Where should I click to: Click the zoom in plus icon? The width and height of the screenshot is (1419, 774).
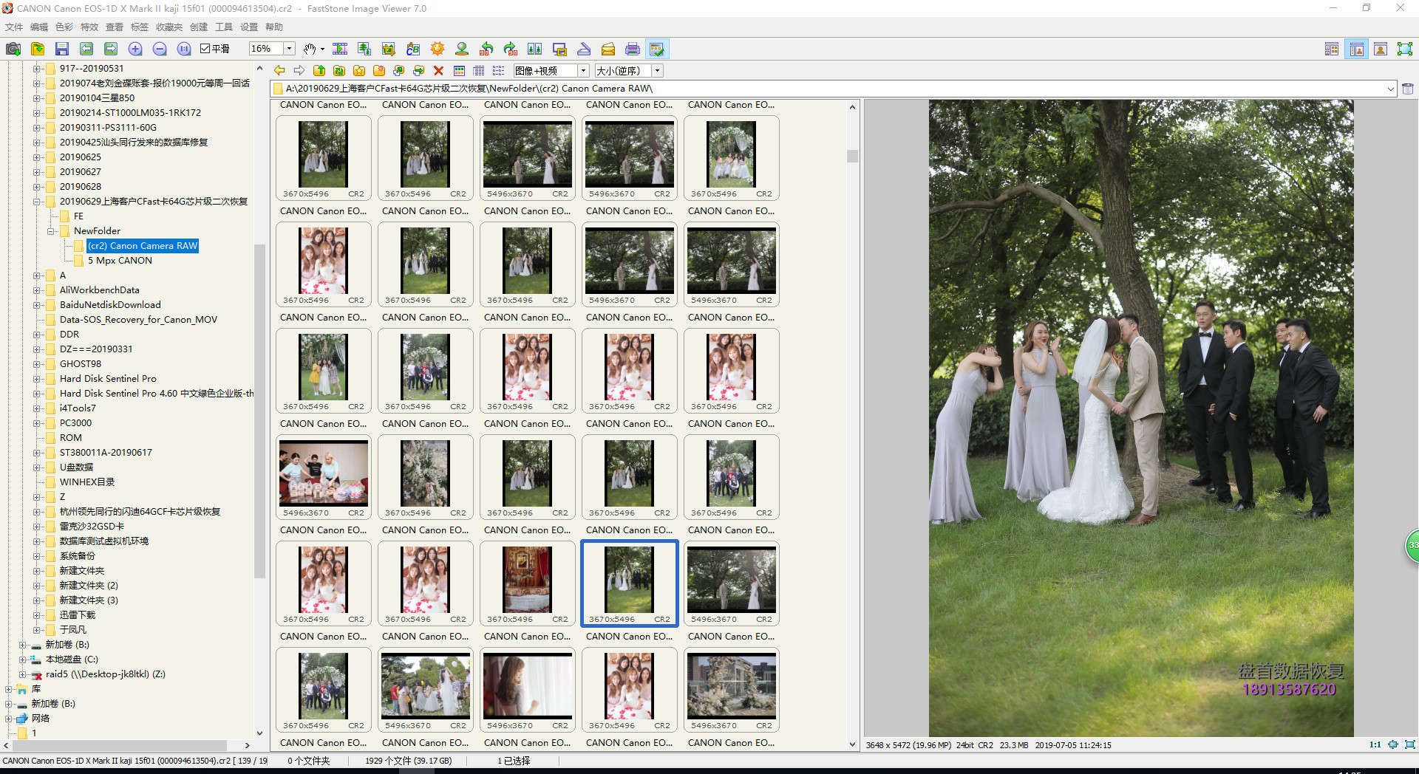pos(135,49)
